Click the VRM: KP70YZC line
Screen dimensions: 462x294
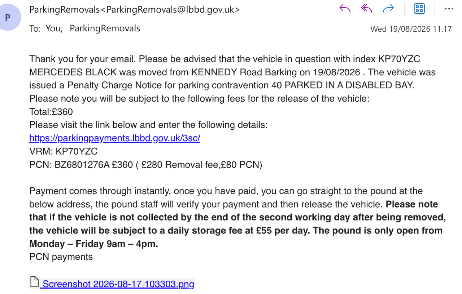[64, 151]
